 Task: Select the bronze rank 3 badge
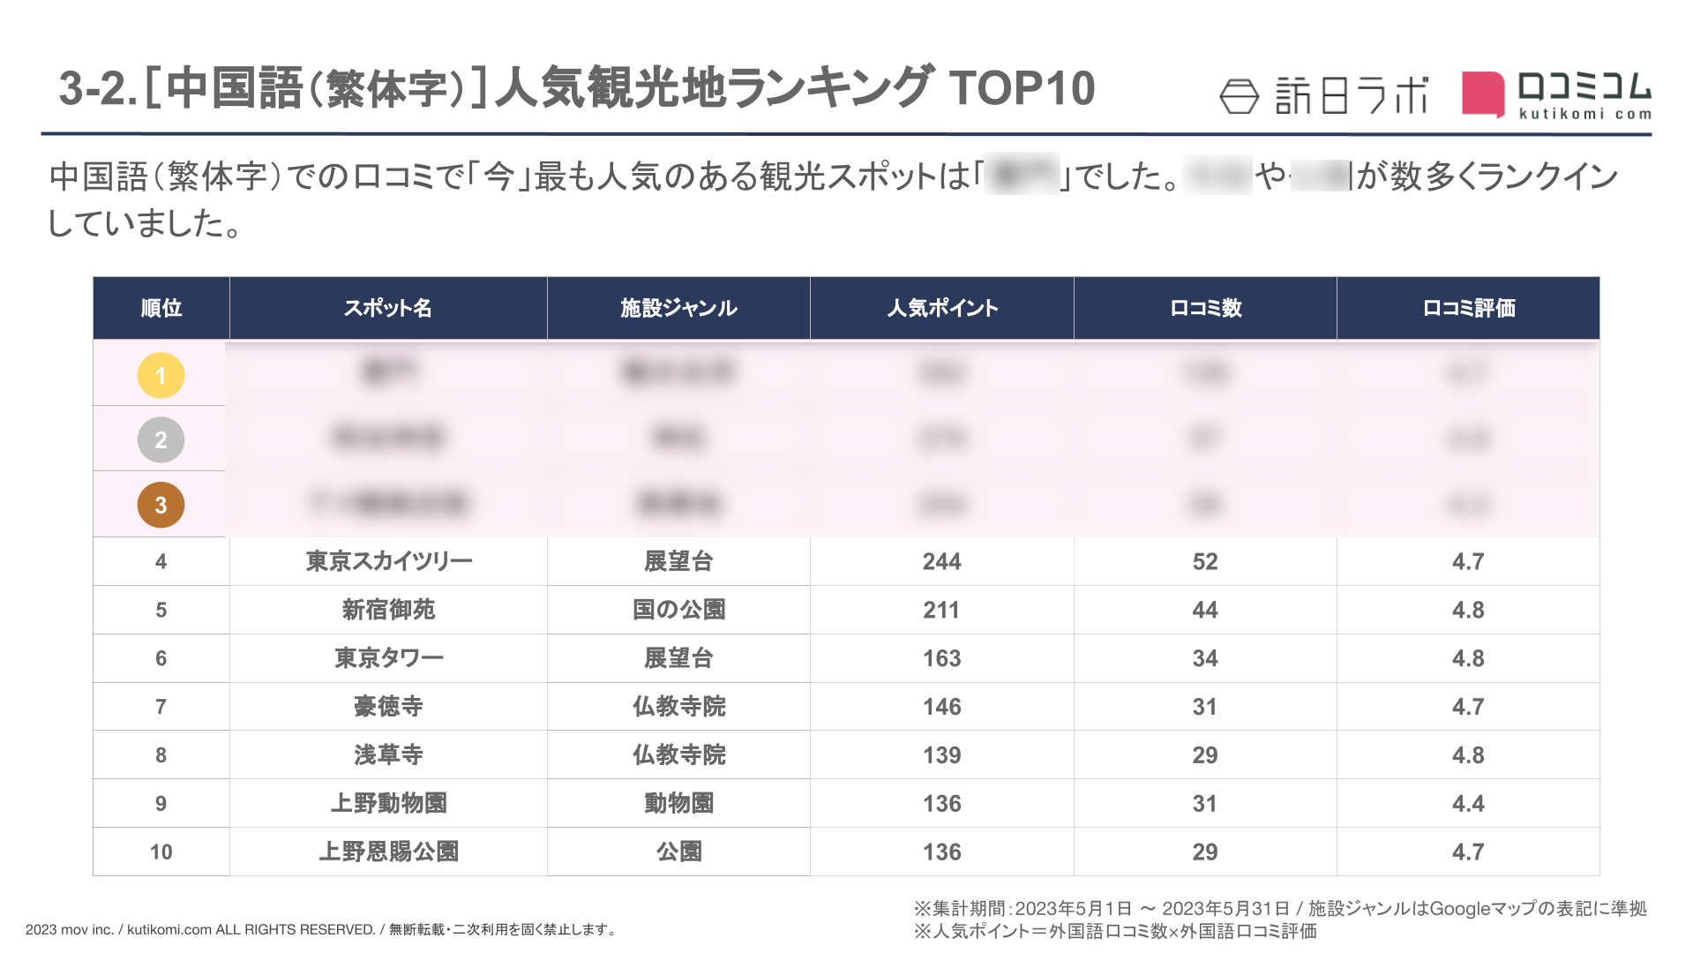[x=161, y=505]
